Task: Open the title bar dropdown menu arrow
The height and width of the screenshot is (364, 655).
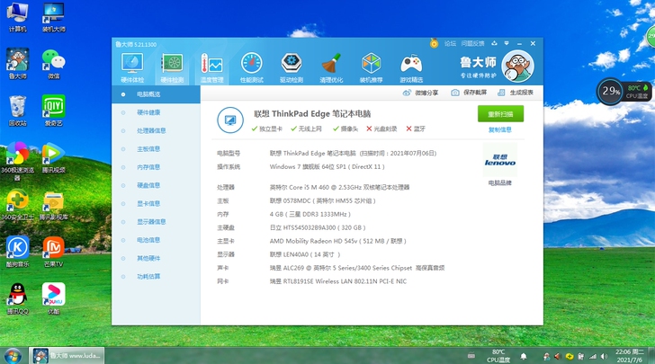Action: [507, 43]
